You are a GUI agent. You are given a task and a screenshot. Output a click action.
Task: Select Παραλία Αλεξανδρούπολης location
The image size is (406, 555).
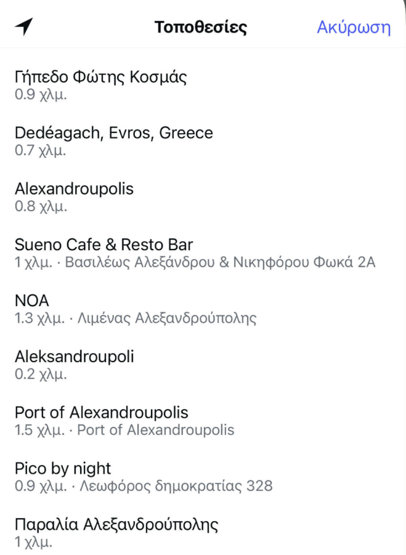(x=116, y=524)
